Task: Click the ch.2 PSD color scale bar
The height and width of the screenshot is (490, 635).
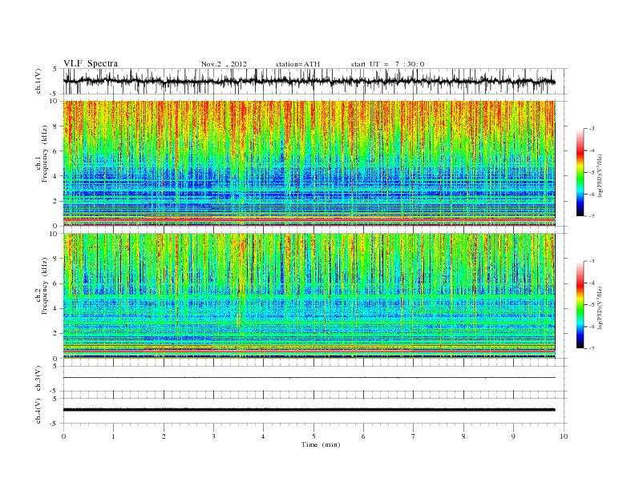Action: coord(580,305)
